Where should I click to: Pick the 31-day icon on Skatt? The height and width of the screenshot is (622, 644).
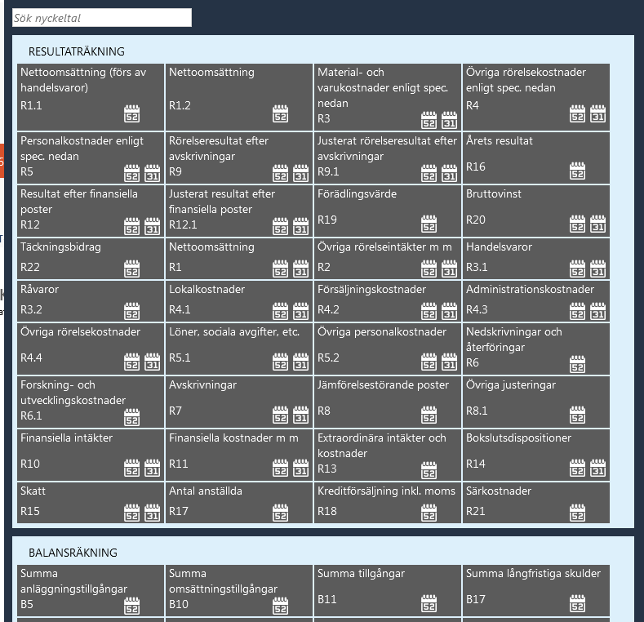pyautogui.click(x=153, y=513)
